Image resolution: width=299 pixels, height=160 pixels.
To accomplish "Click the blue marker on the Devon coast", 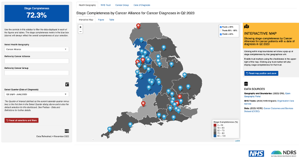I will 130,125.
